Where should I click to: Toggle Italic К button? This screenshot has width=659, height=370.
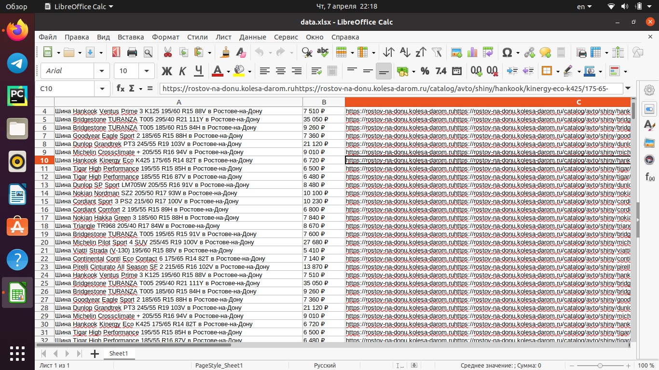[183, 71]
